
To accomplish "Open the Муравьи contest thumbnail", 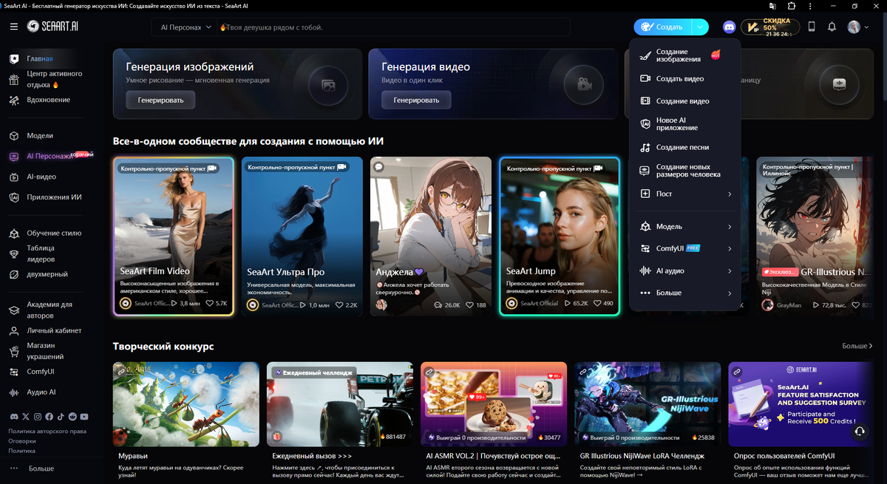I will (186, 404).
